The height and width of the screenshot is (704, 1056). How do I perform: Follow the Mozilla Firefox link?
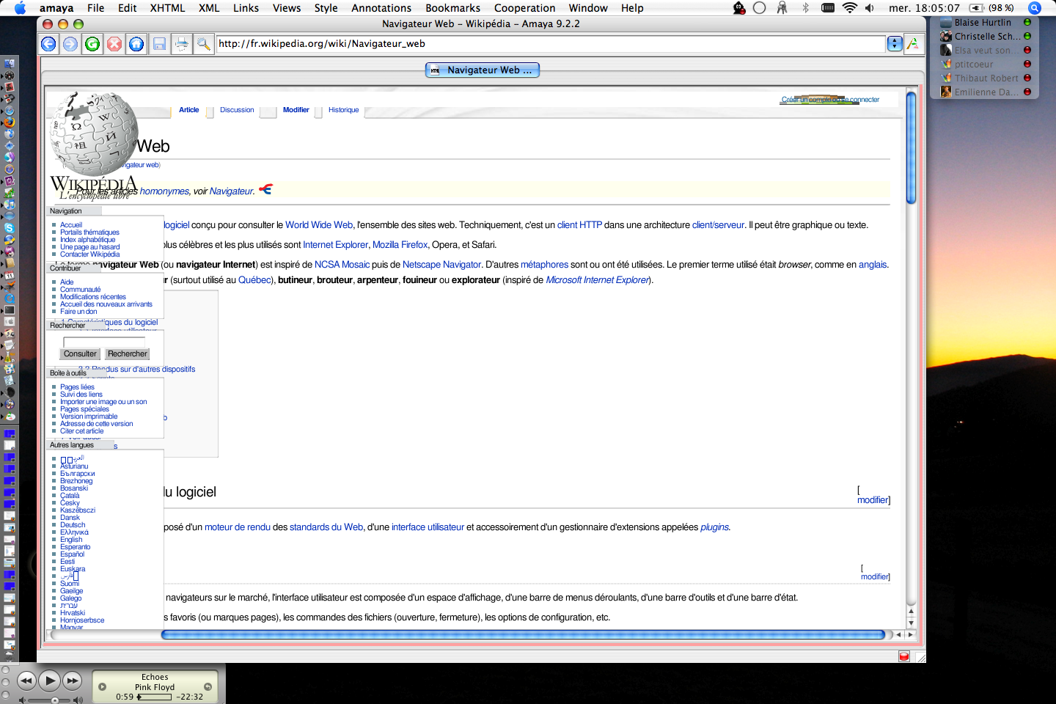[x=400, y=245]
